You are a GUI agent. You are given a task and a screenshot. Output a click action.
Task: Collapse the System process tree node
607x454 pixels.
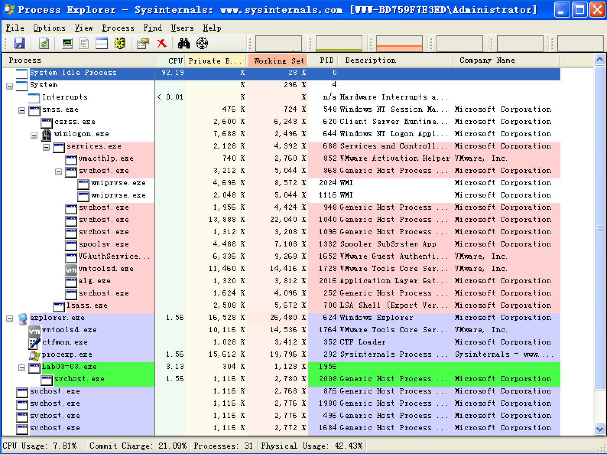[10, 86]
